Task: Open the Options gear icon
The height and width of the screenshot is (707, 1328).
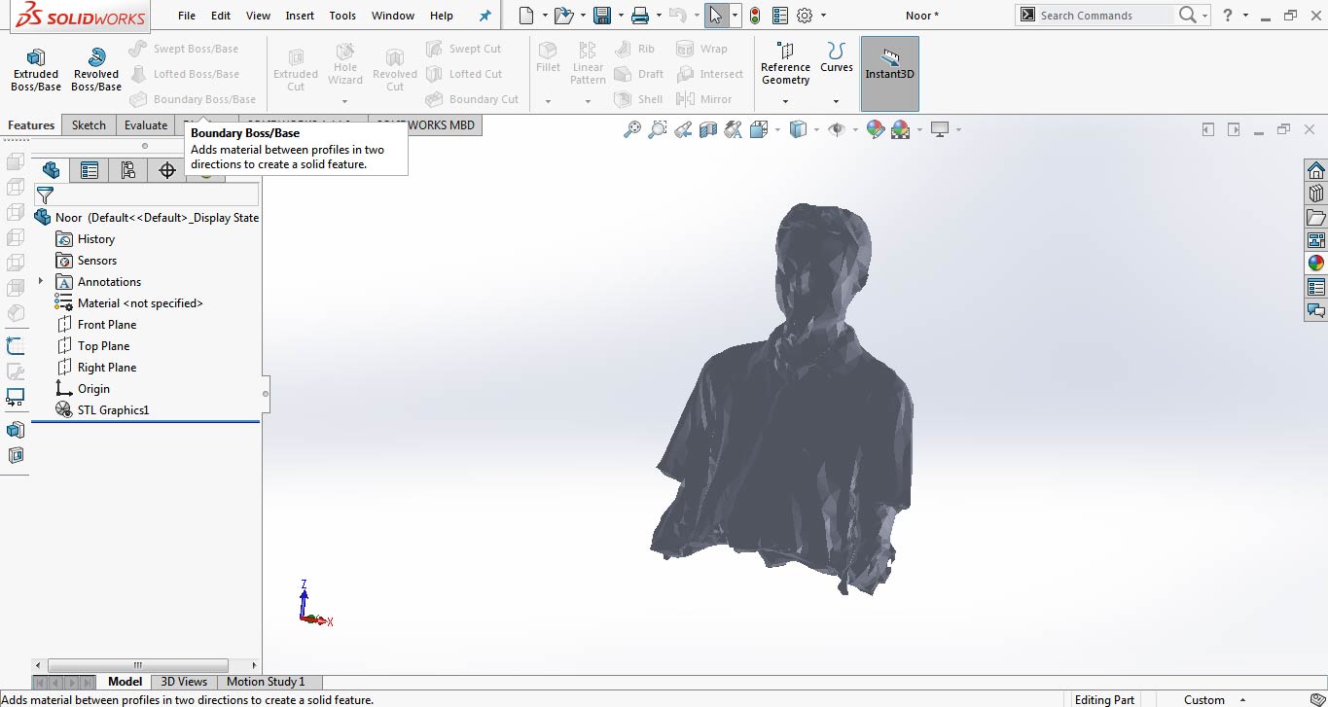Action: tap(805, 16)
